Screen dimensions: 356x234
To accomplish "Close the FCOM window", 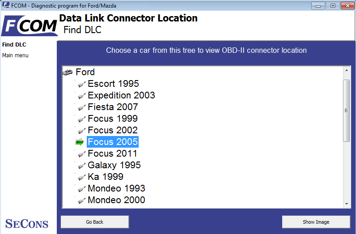I will (x=348, y=6).
